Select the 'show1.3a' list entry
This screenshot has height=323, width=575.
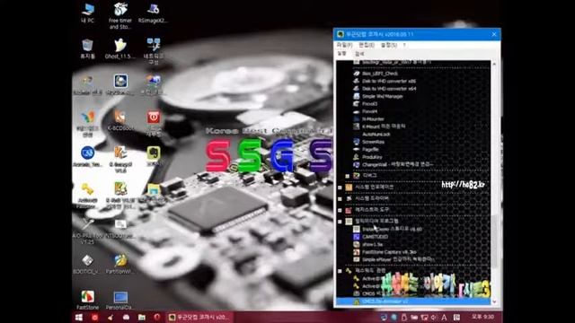pos(372,244)
